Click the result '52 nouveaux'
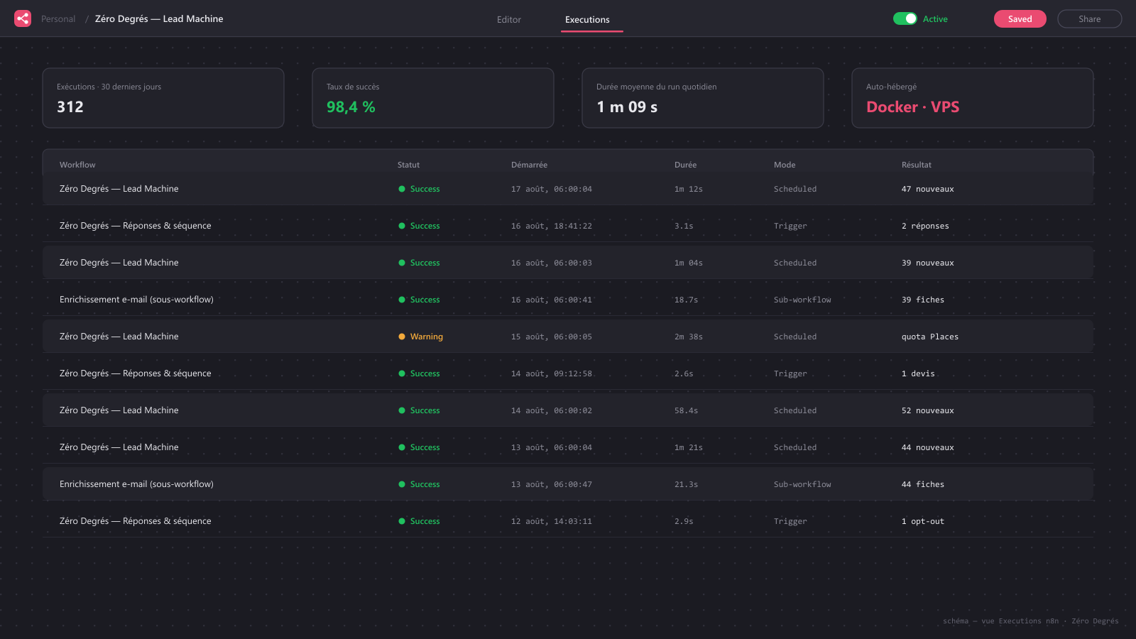Viewport: 1136px width, 639px height. pyautogui.click(x=928, y=410)
